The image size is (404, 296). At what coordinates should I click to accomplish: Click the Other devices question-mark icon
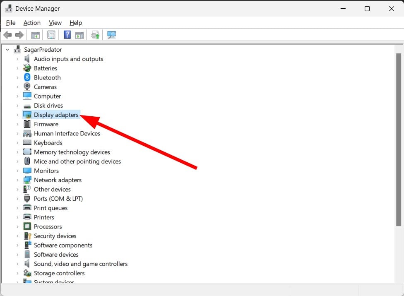point(27,189)
